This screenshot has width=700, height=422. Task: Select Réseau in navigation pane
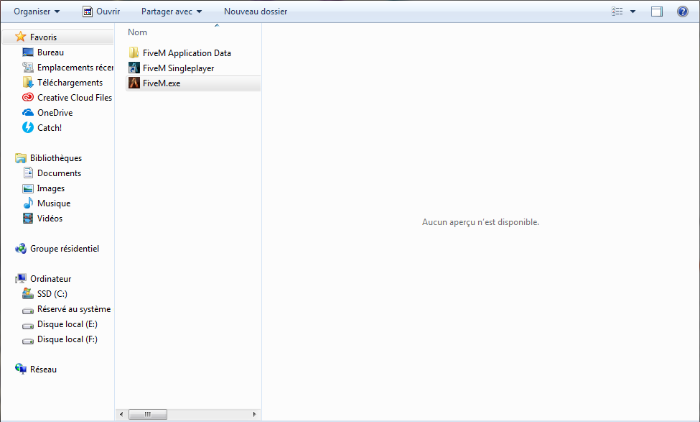point(43,370)
